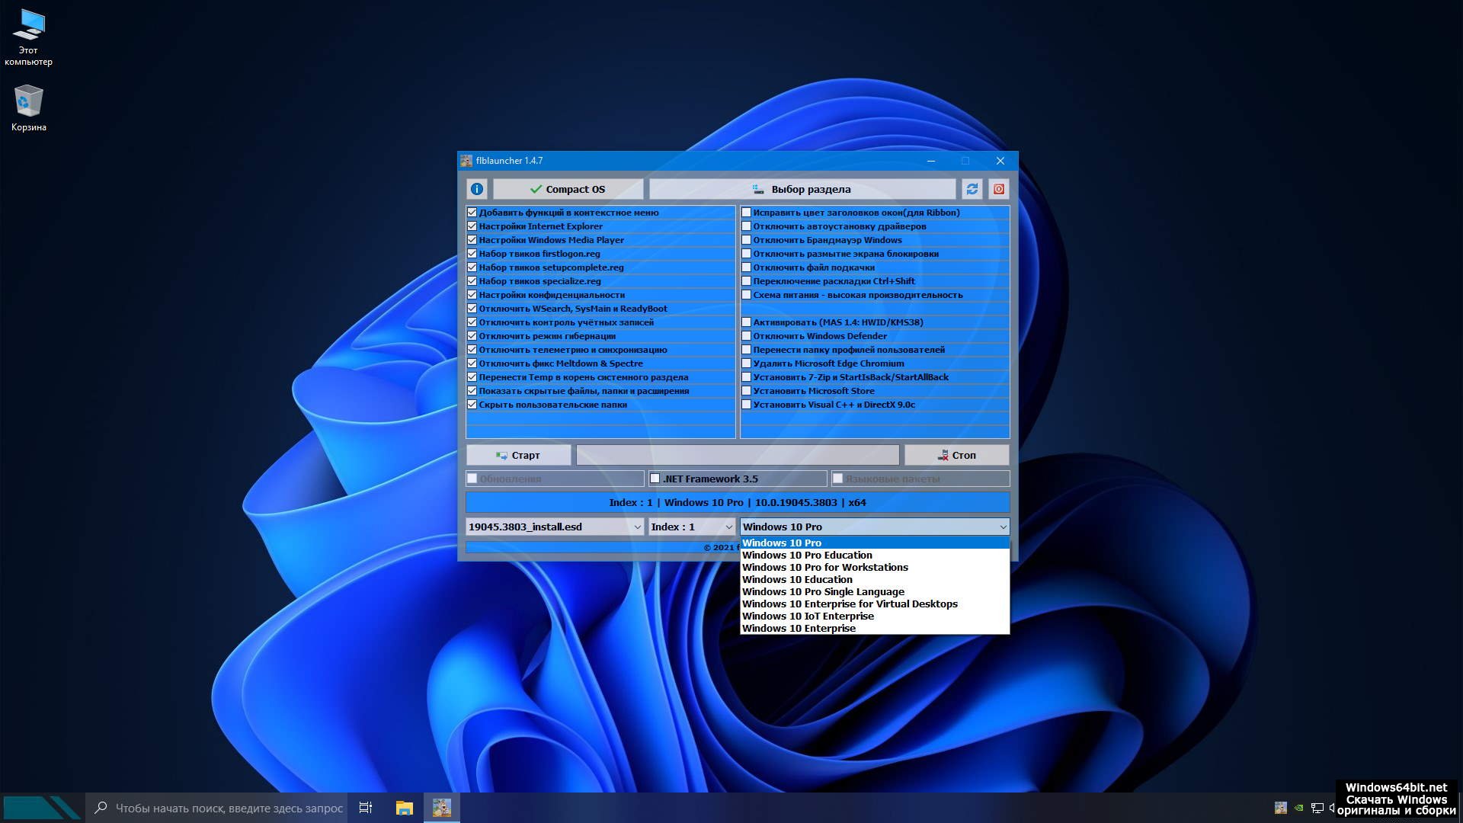Tick the .NET Framework 3.5 checkbox
The image size is (1463, 823).
point(655,479)
